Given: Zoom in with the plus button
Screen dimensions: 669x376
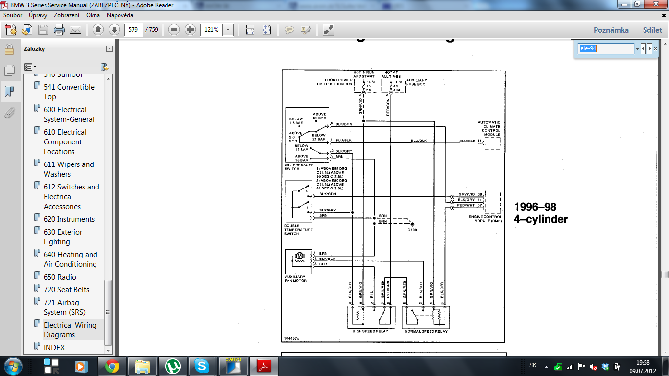Looking at the screenshot, I should point(190,30).
